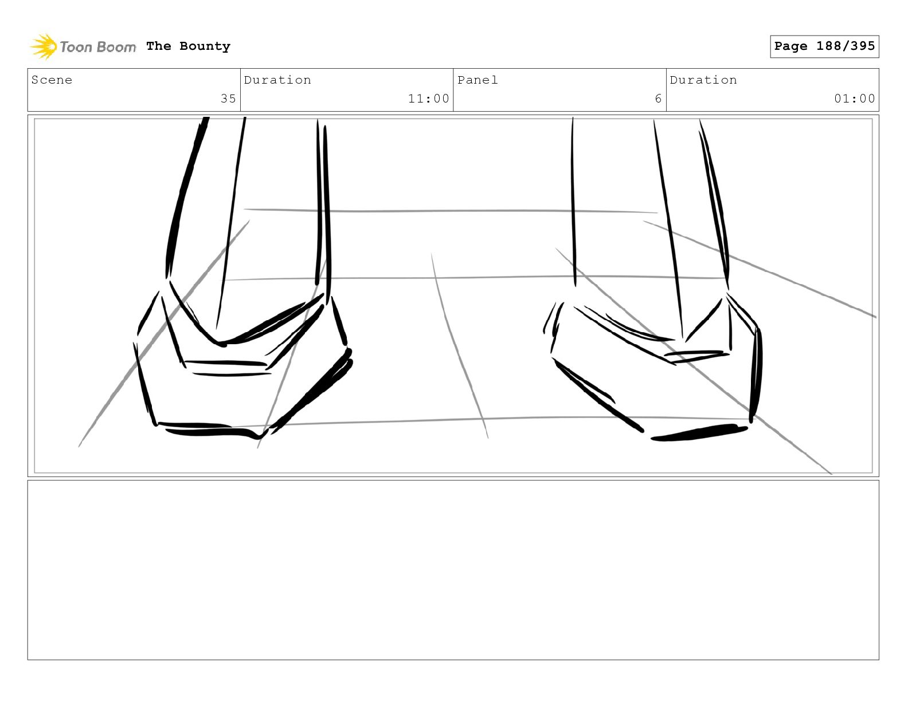Click the storyboard panel drawing of feet

click(453, 296)
